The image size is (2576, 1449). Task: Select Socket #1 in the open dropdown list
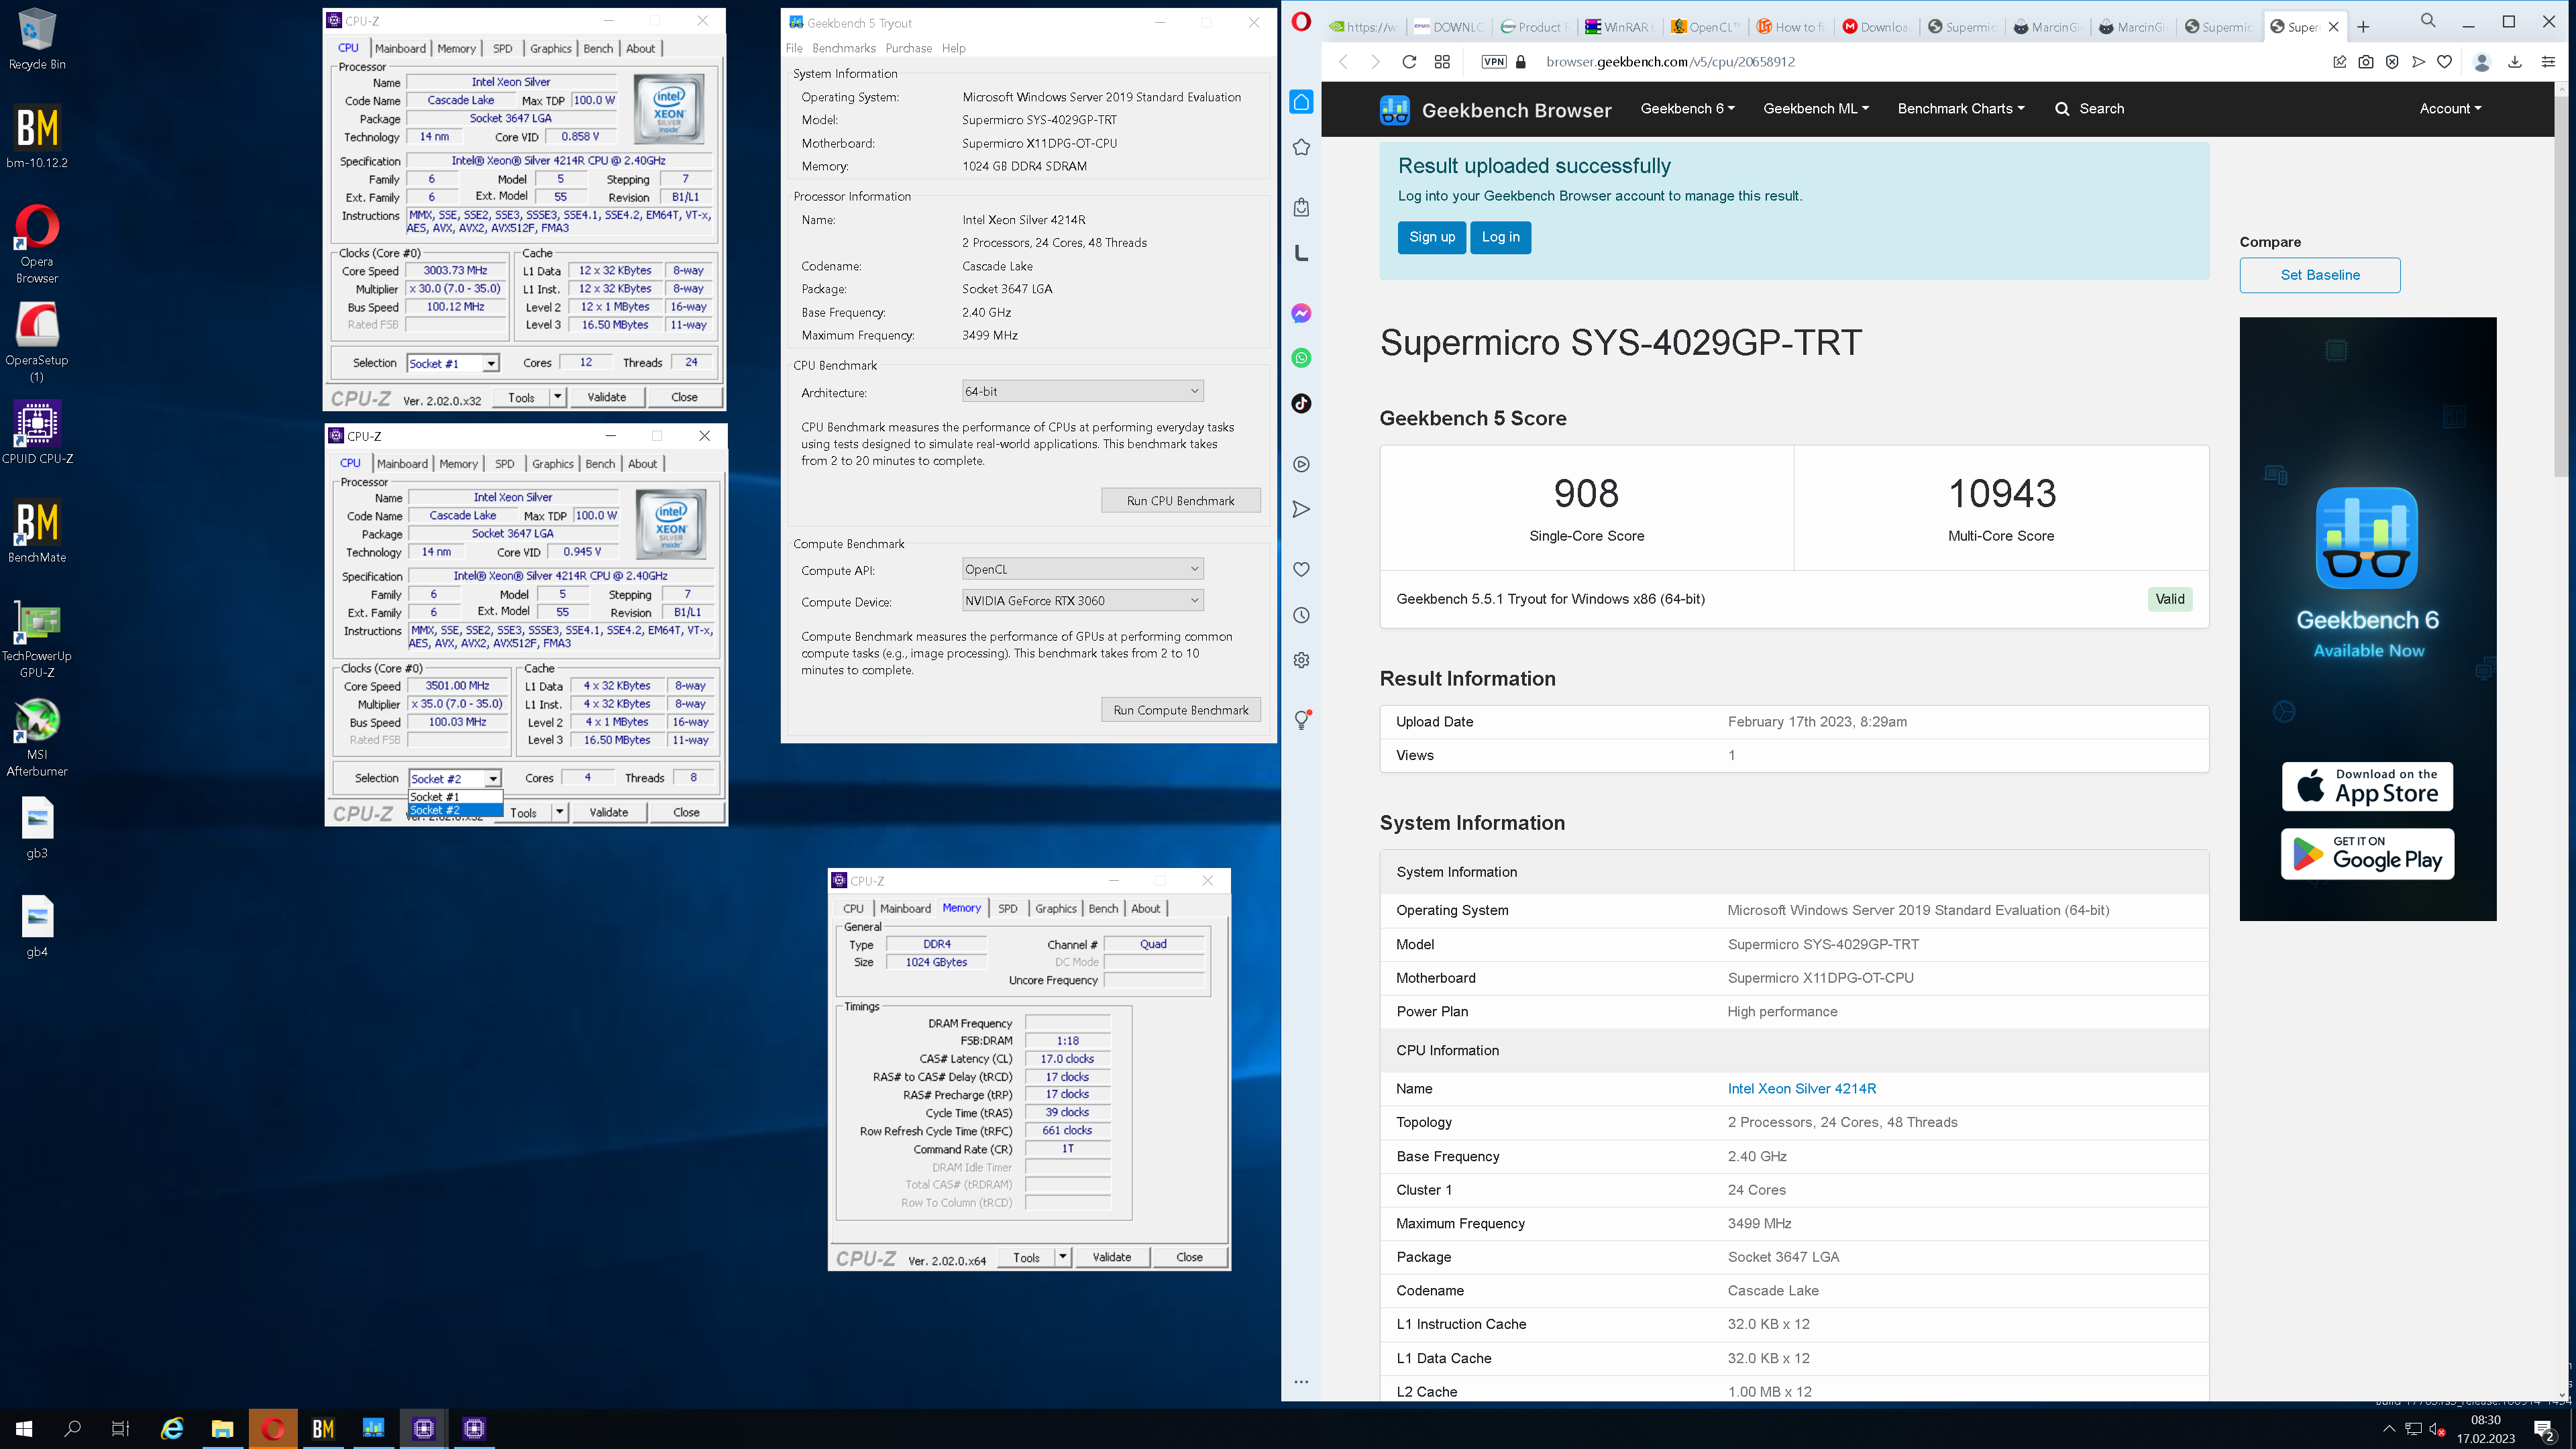click(x=455, y=797)
